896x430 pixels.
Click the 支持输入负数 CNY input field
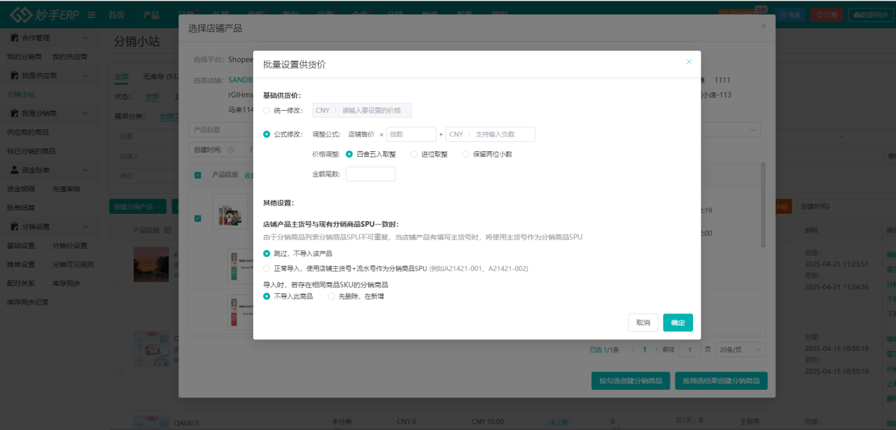click(x=490, y=134)
